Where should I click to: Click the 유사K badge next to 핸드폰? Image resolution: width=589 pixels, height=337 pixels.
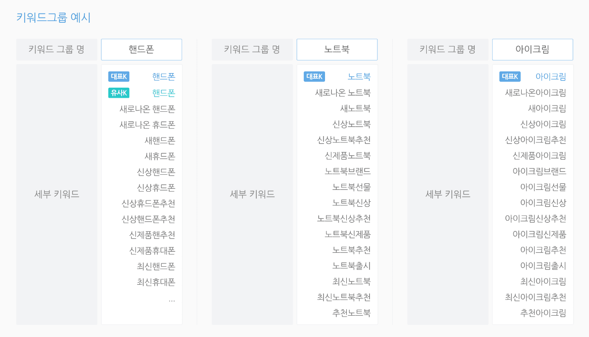pyautogui.click(x=119, y=93)
